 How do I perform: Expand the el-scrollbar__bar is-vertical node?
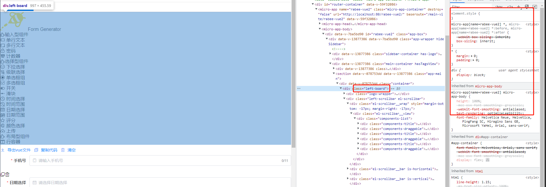[x=348, y=179]
